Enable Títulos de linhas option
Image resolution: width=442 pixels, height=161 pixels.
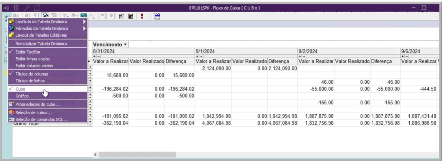point(48,81)
